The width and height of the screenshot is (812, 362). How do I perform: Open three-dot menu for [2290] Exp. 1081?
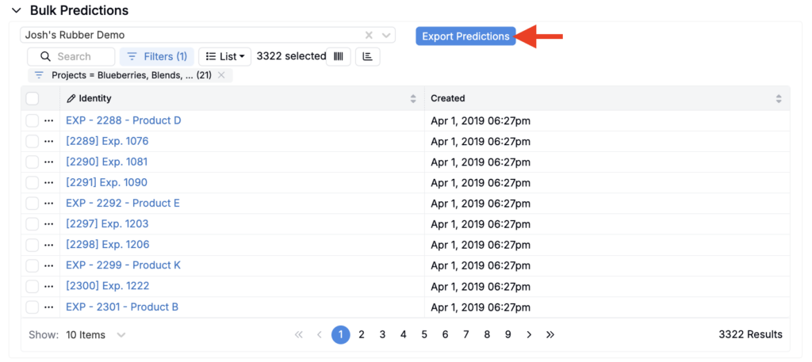49,162
